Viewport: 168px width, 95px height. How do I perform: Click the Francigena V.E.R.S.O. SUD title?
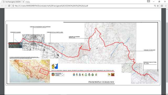click(101, 82)
